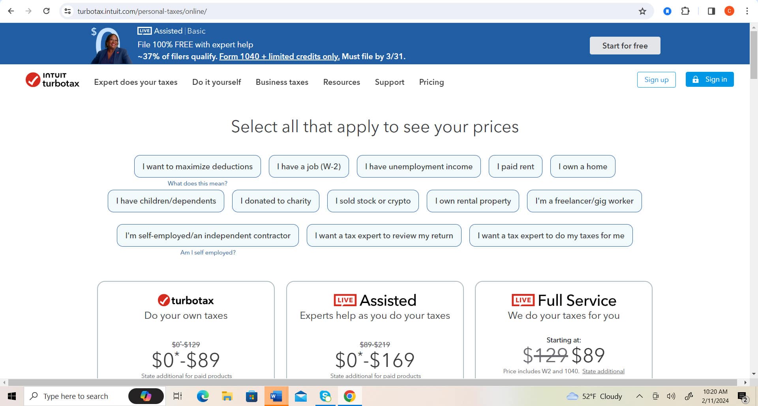Viewport: 758px width, 406px height.
Task: Open the weather widget showing 52°F Cloudy
Action: 594,396
